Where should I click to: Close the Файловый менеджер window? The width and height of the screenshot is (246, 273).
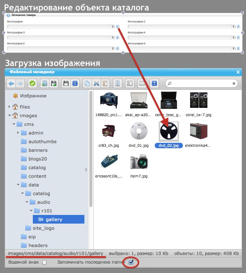pos(238,72)
